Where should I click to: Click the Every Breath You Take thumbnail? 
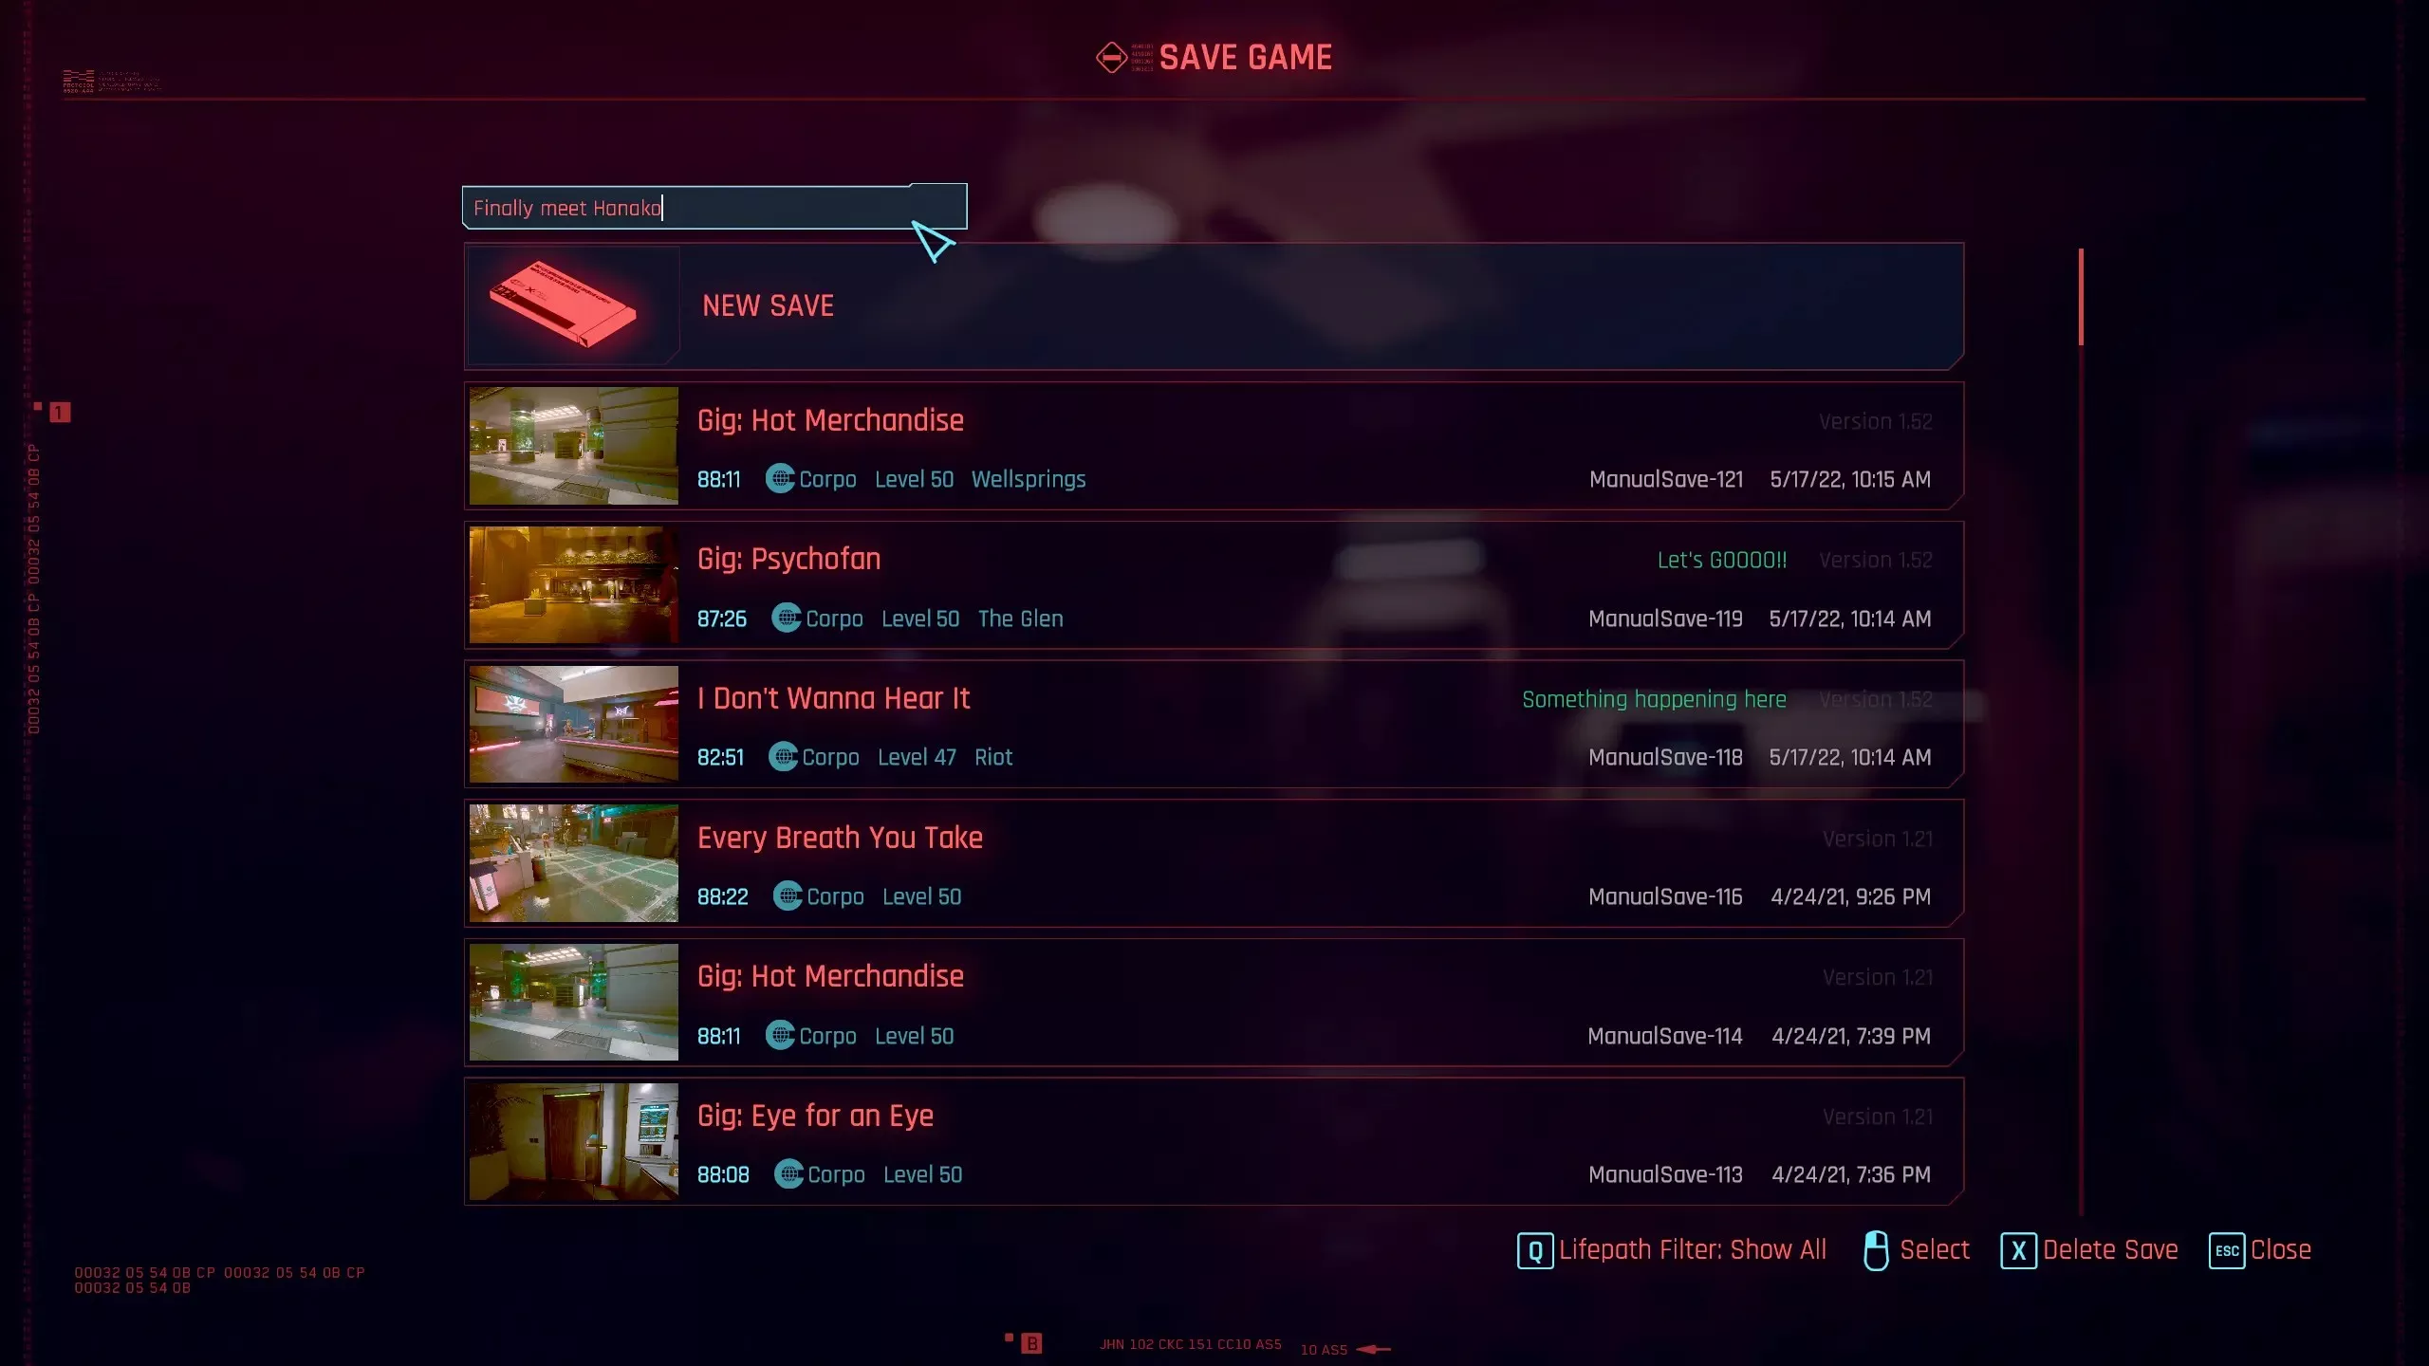tap(573, 862)
